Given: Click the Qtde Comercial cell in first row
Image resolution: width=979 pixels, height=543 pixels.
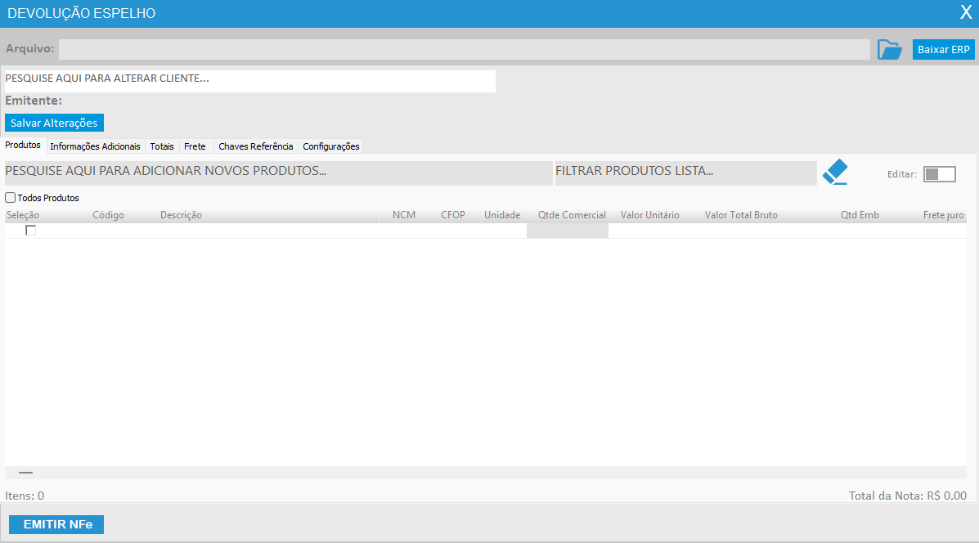Looking at the screenshot, I should pyautogui.click(x=567, y=231).
